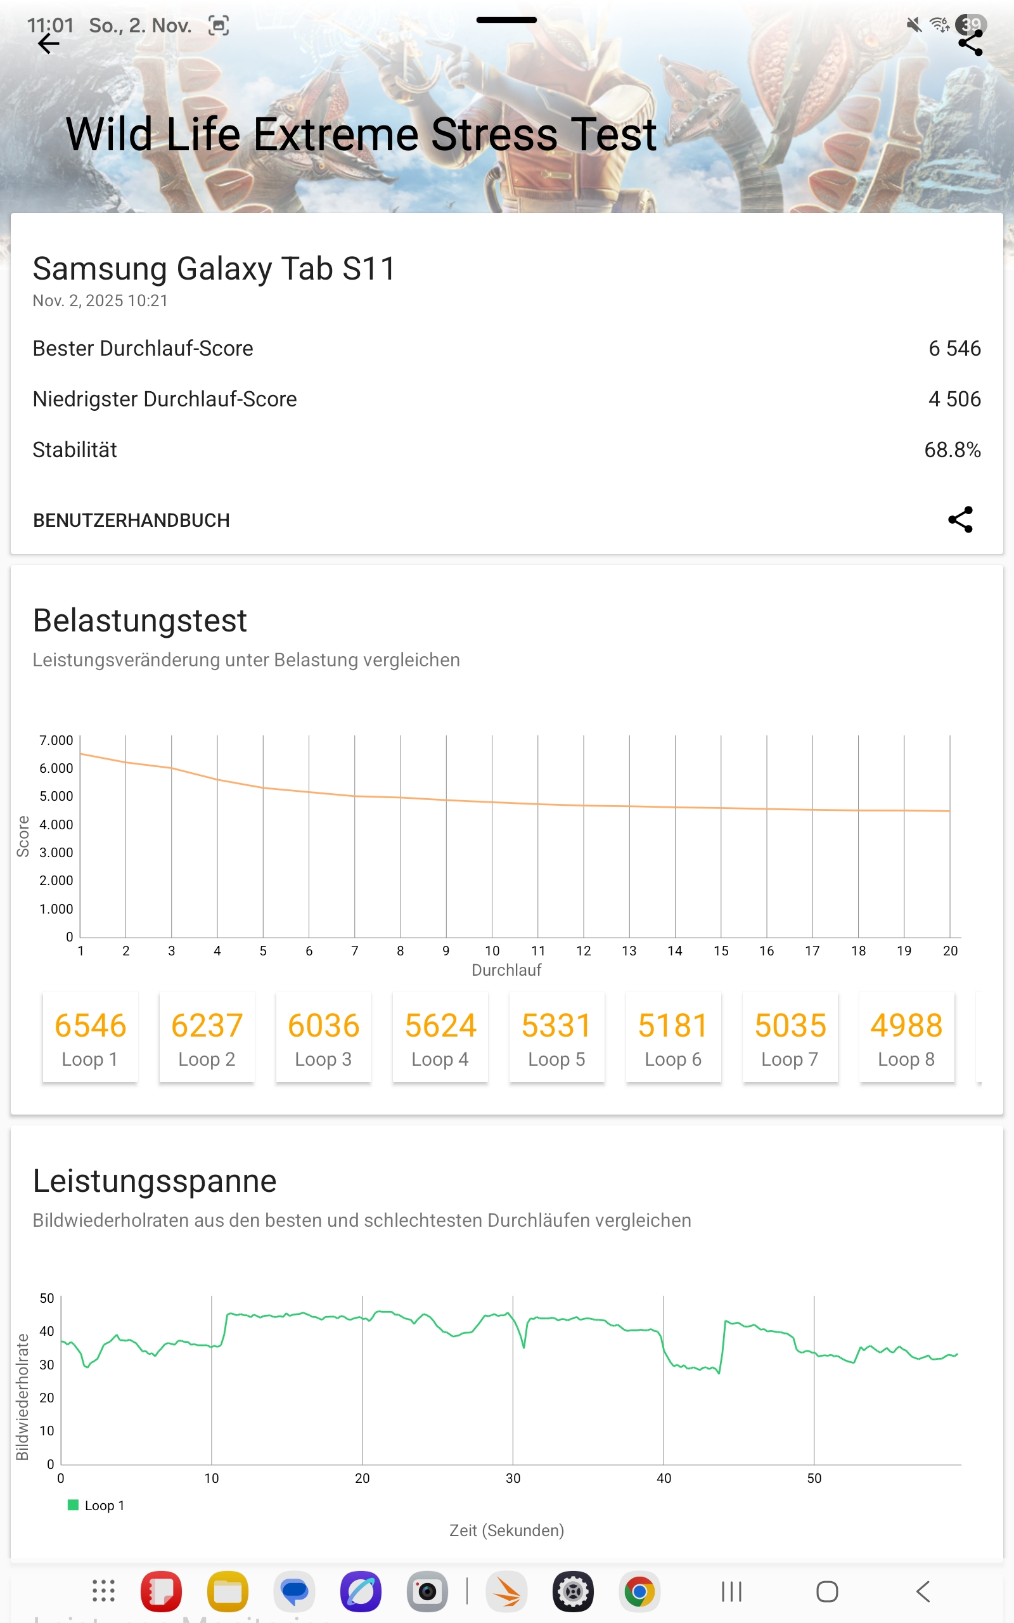Open My Files folder app
This screenshot has height=1623, width=1014.
click(228, 1591)
